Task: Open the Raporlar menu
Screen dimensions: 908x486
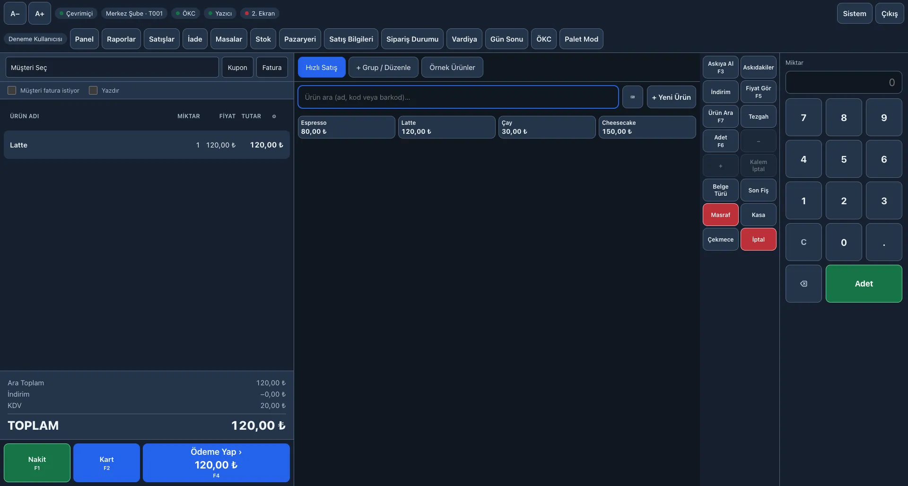Action: coord(121,39)
